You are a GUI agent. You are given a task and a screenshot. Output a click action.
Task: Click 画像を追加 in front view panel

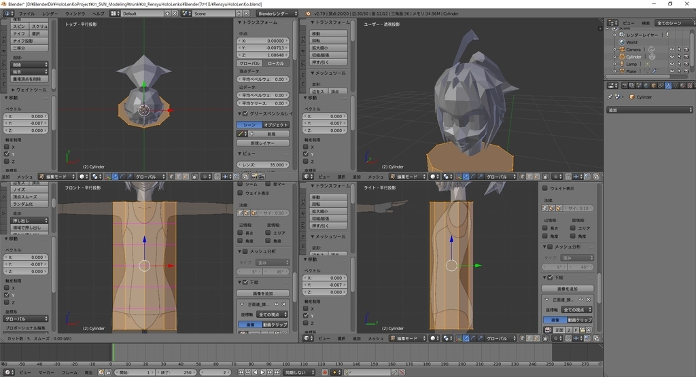(263, 293)
